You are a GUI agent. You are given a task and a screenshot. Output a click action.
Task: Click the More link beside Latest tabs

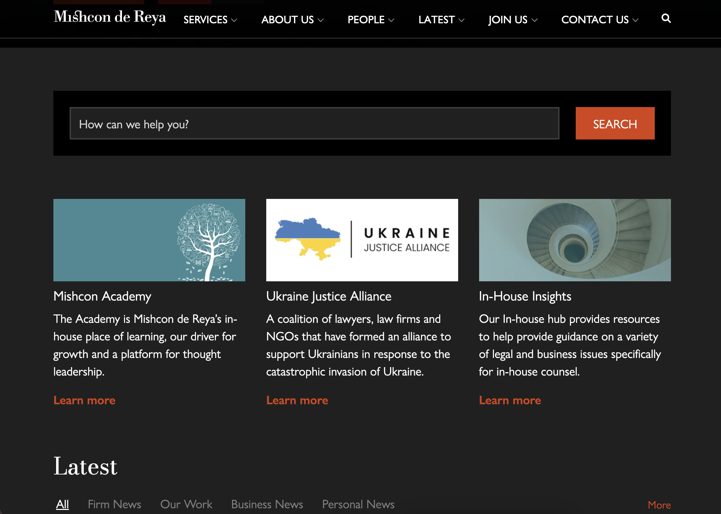pos(659,505)
